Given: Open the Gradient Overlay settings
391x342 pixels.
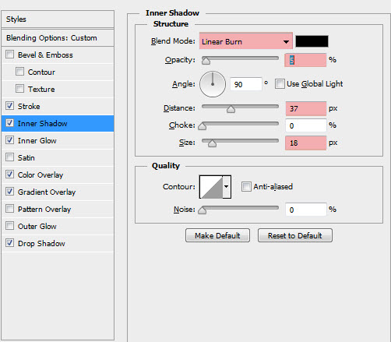Looking at the screenshot, I should 58,192.
